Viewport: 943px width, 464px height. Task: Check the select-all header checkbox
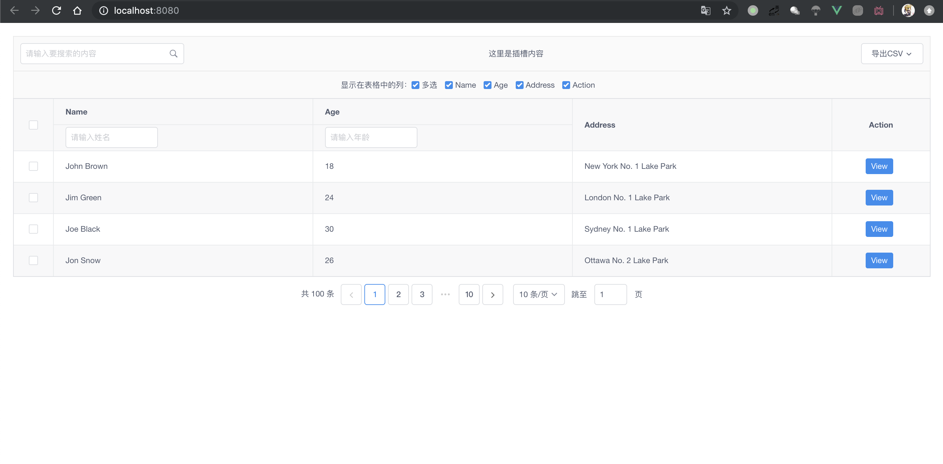pyautogui.click(x=33, y=125)
